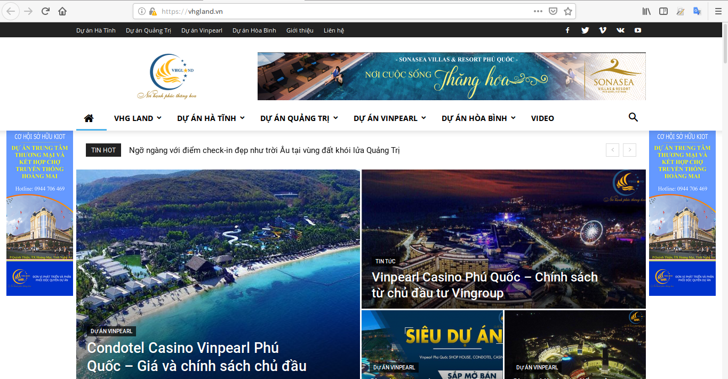The height and width of the screenshot is (379, 728).
Task: Click DỰ ÁN VINPEARL tag on Condotel article
Action: (x=111, y=331)
